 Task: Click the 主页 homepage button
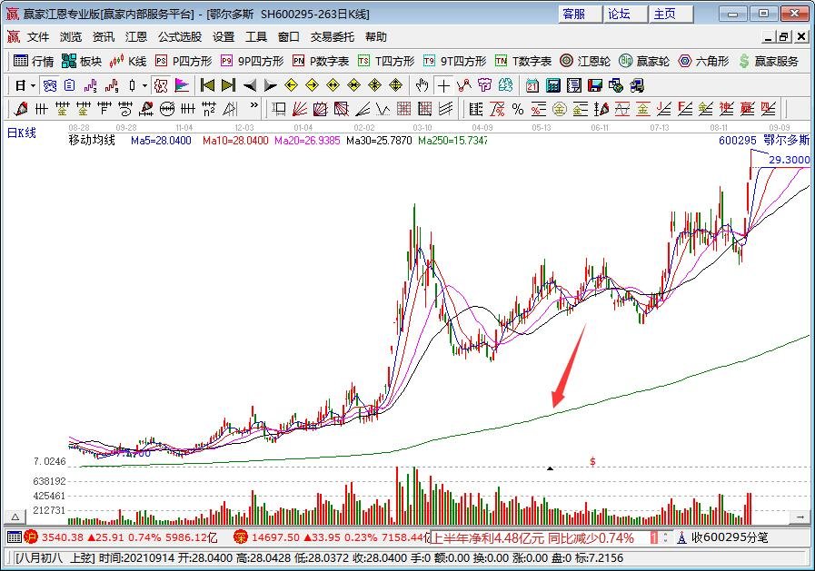(x=671, y=14)
